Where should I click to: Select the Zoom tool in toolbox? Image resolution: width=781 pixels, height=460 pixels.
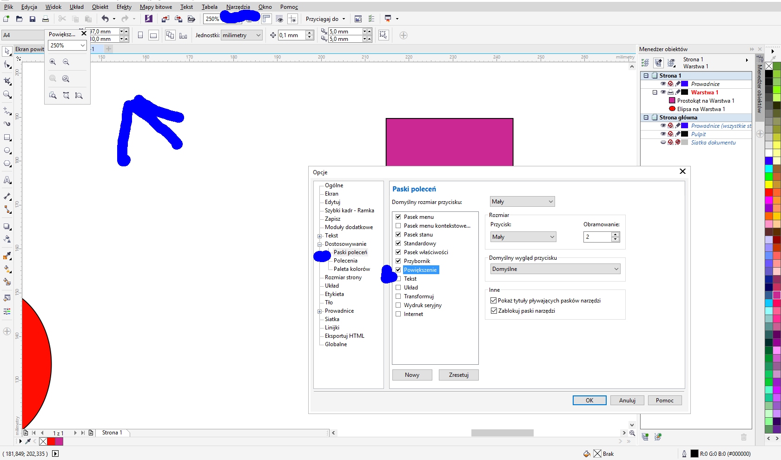click(x=7, y=95)
